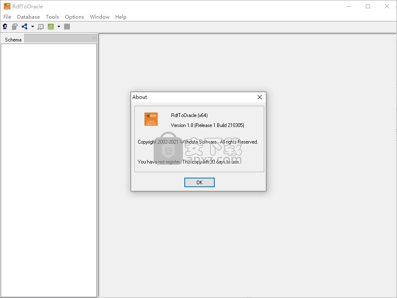Open the dropdown arrow beside the RDF import icon

coord(32,27)
